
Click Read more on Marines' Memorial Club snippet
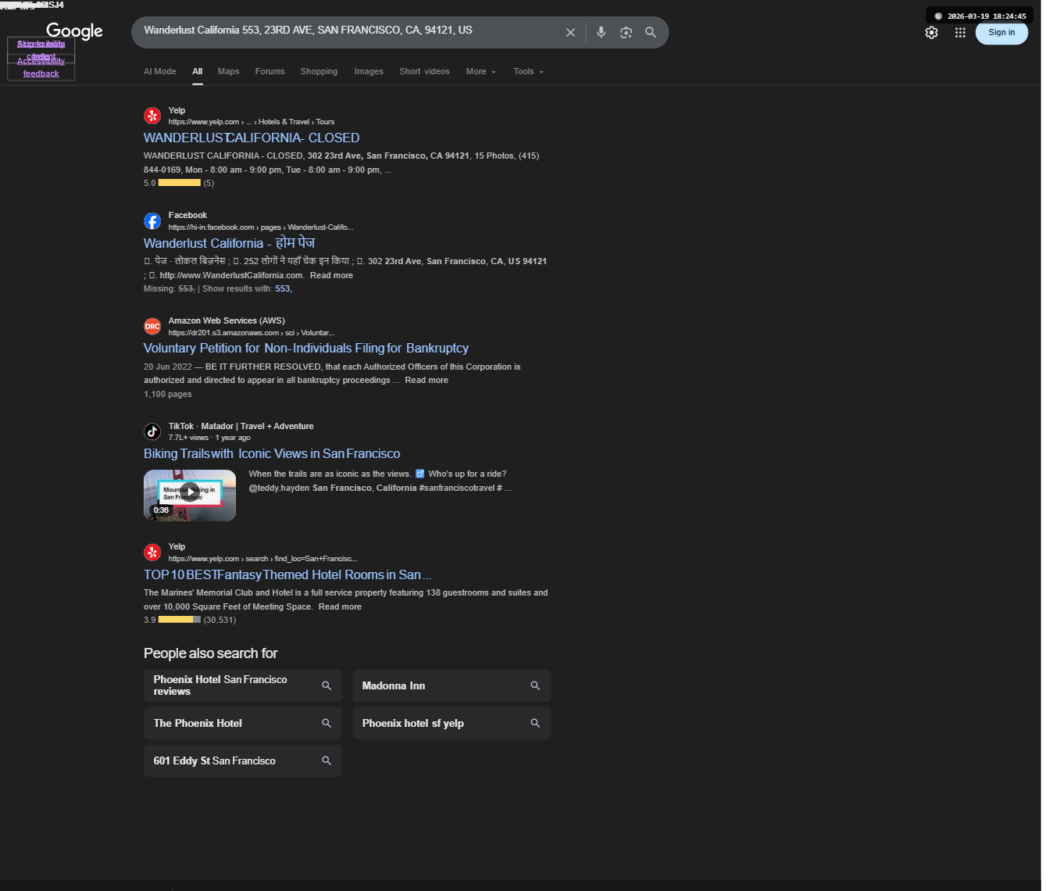coord(340,607)
